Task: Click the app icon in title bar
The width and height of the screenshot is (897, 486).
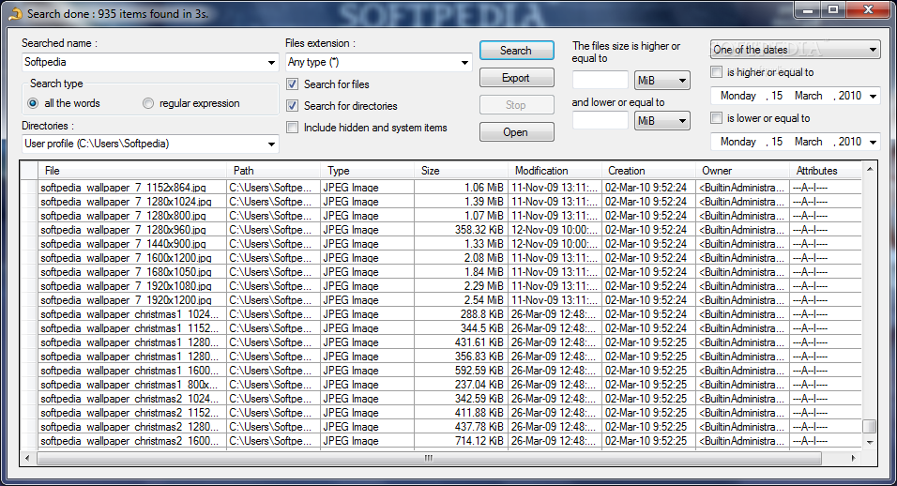Action: pos(15,13)
